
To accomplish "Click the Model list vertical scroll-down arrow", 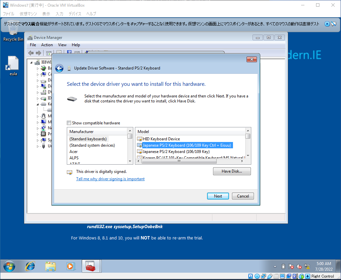I will tap(248, 156).
